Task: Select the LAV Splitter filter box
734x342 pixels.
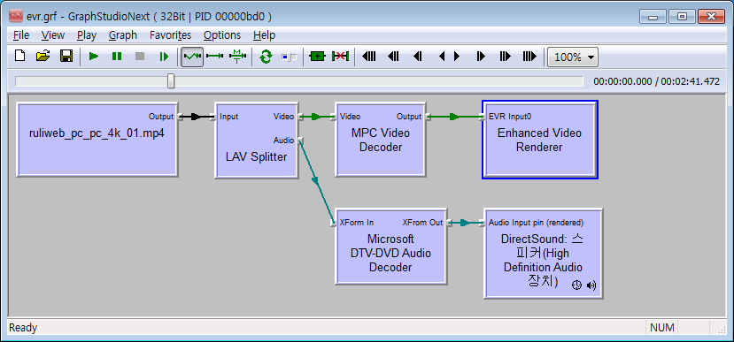Action: (x=257, y=141)
